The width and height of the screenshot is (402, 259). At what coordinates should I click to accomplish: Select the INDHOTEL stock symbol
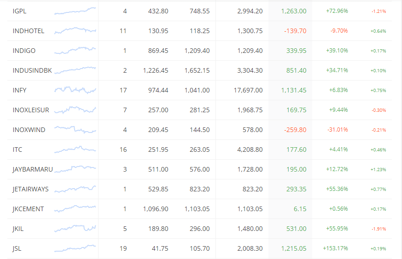(29, 31)
